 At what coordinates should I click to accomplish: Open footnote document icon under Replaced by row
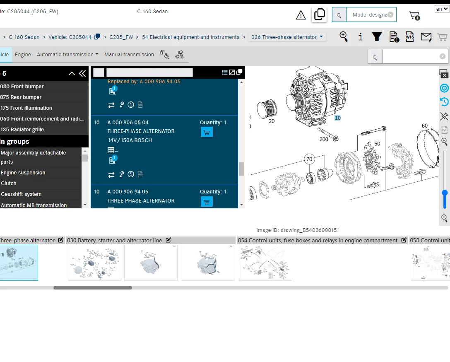(113, 90)
